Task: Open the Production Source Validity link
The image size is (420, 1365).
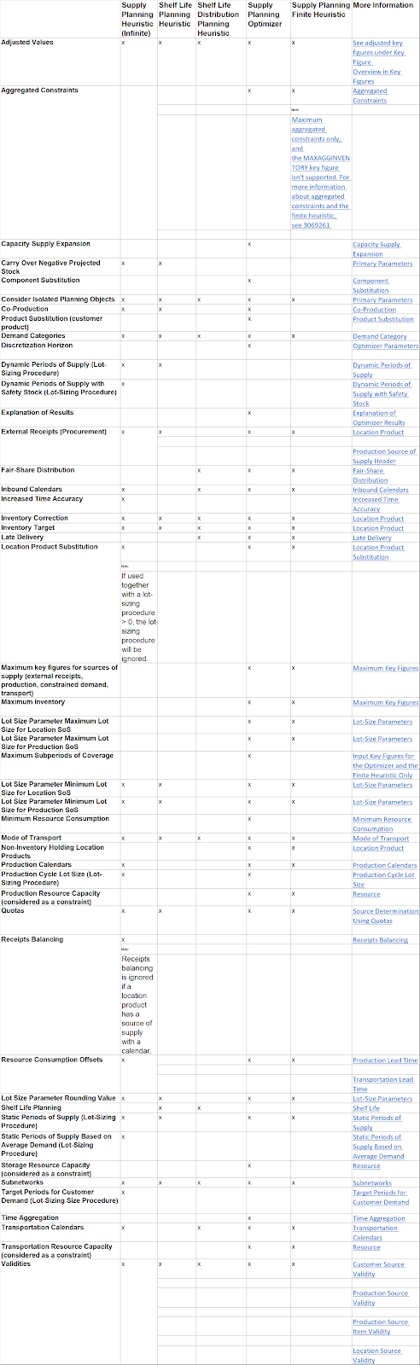Action: pyautogui.click(x=381, y=1298)
